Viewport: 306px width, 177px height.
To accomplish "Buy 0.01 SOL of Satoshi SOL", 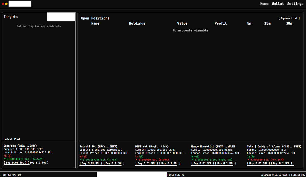I will 91,163.
